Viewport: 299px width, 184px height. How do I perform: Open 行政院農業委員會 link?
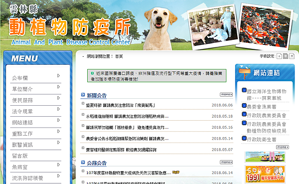(267, 116)
